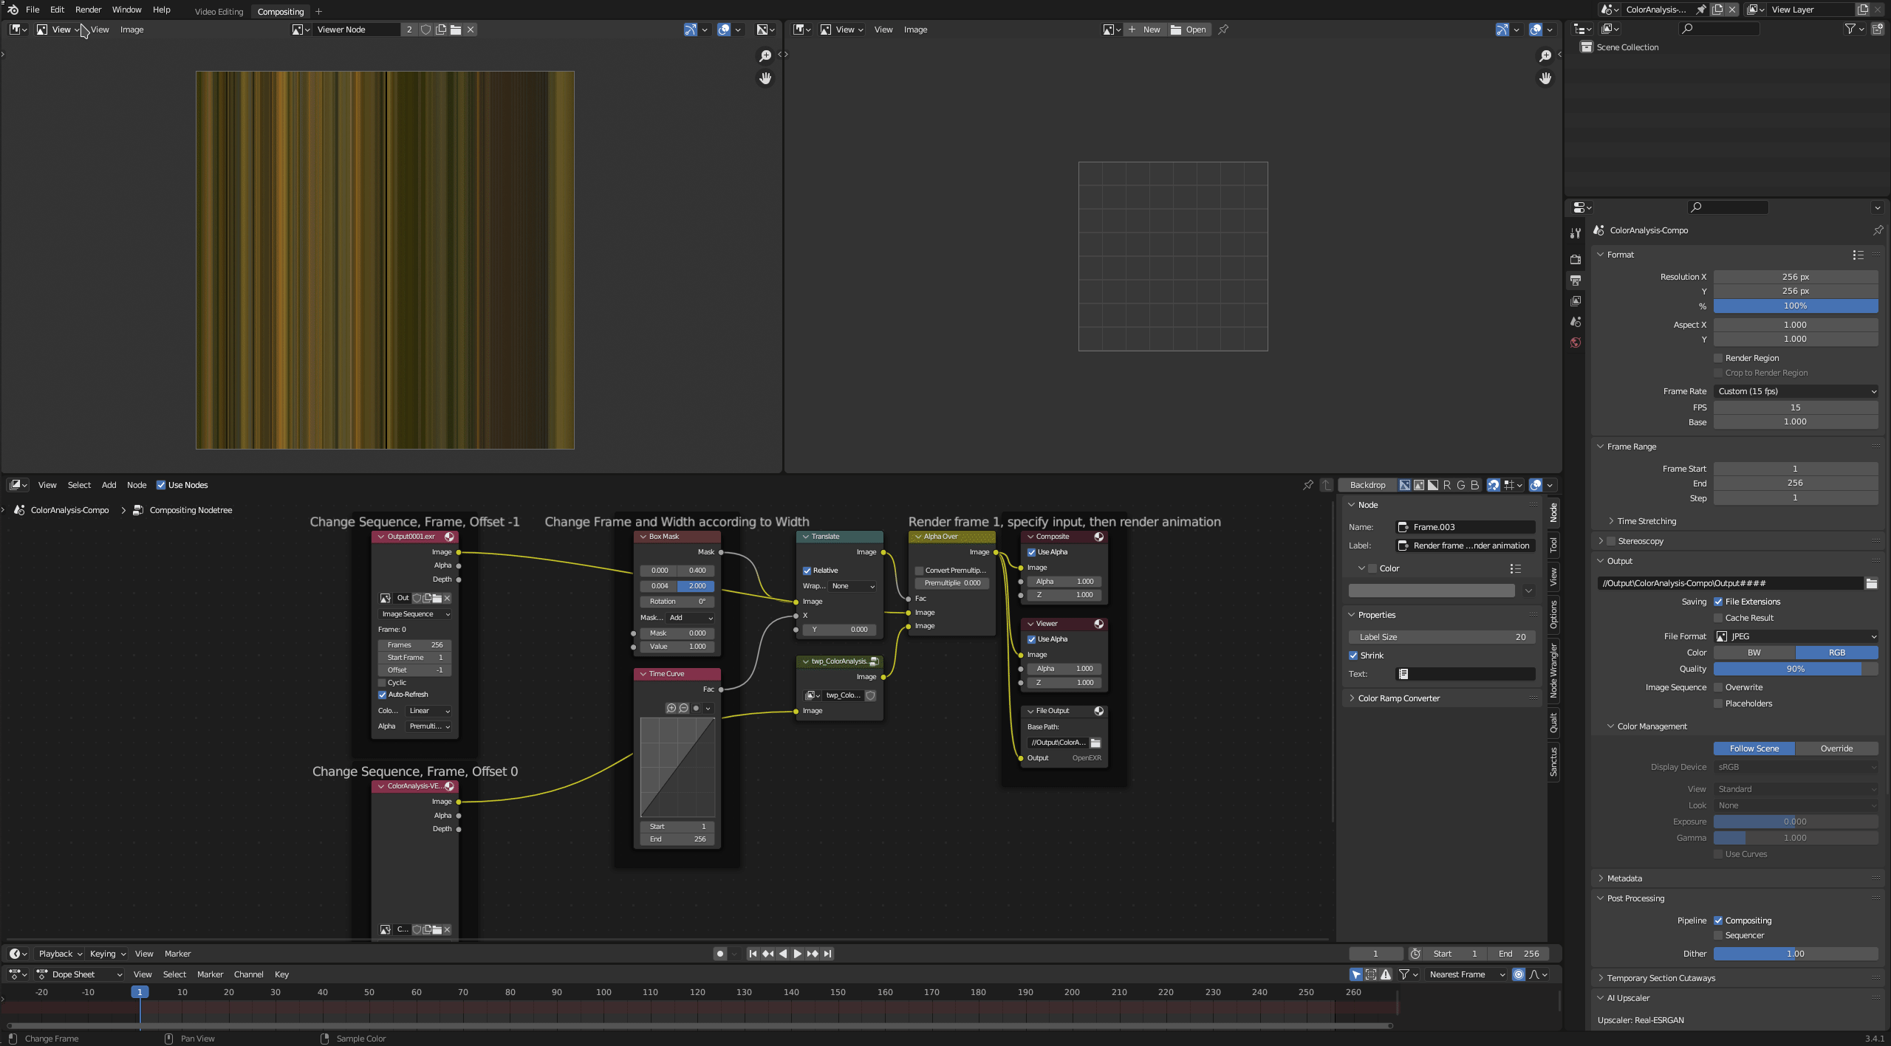Viewport: 1891px width, 1046px height.
Task: Switch to the Video Editing workspace tab
Action: 219,11
